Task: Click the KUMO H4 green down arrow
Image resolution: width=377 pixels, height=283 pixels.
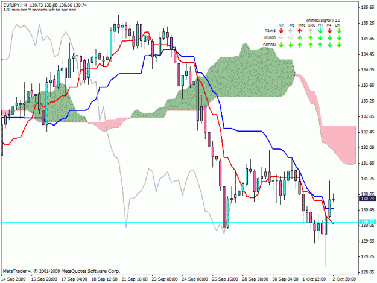Action: coord(329,38)
